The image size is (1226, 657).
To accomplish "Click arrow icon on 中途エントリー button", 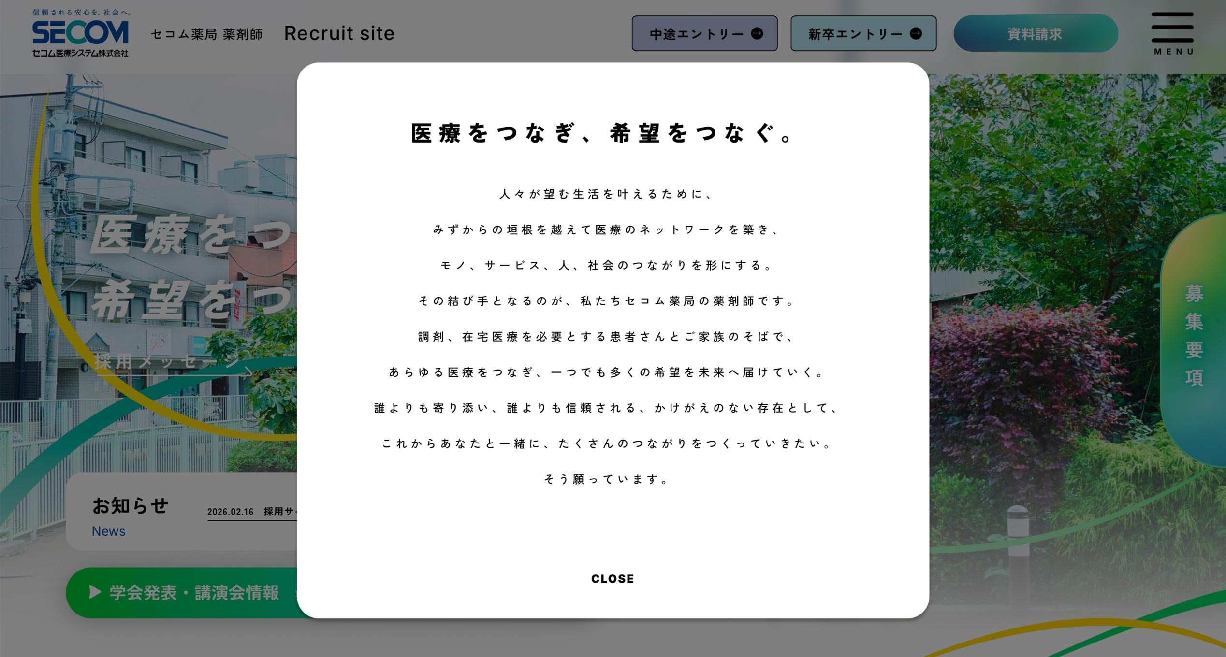I will point(757,33).
